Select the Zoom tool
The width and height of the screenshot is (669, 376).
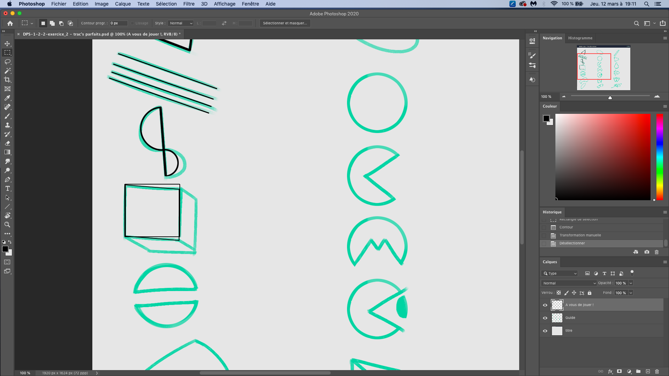7,225
